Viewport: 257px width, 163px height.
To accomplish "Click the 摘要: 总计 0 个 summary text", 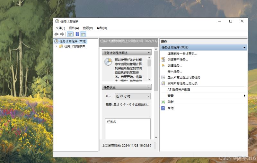I will point(128,104).
